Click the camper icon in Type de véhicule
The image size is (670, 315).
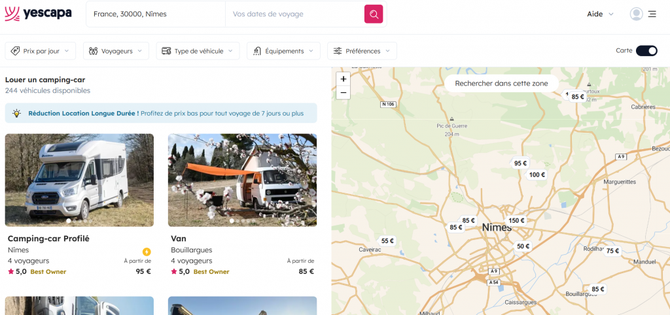coord(166,51)
